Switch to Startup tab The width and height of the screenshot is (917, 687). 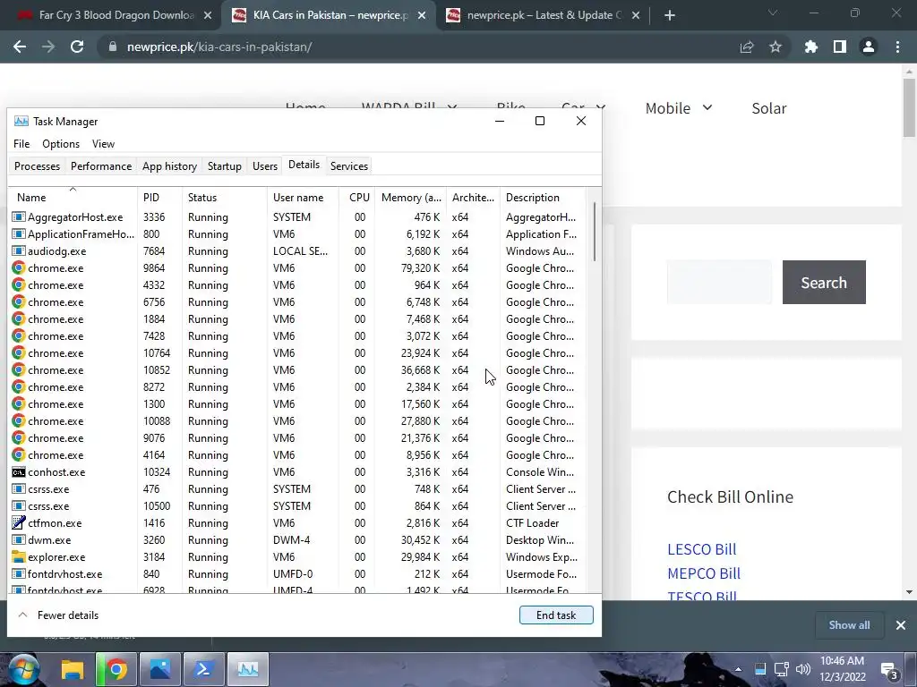225,165
